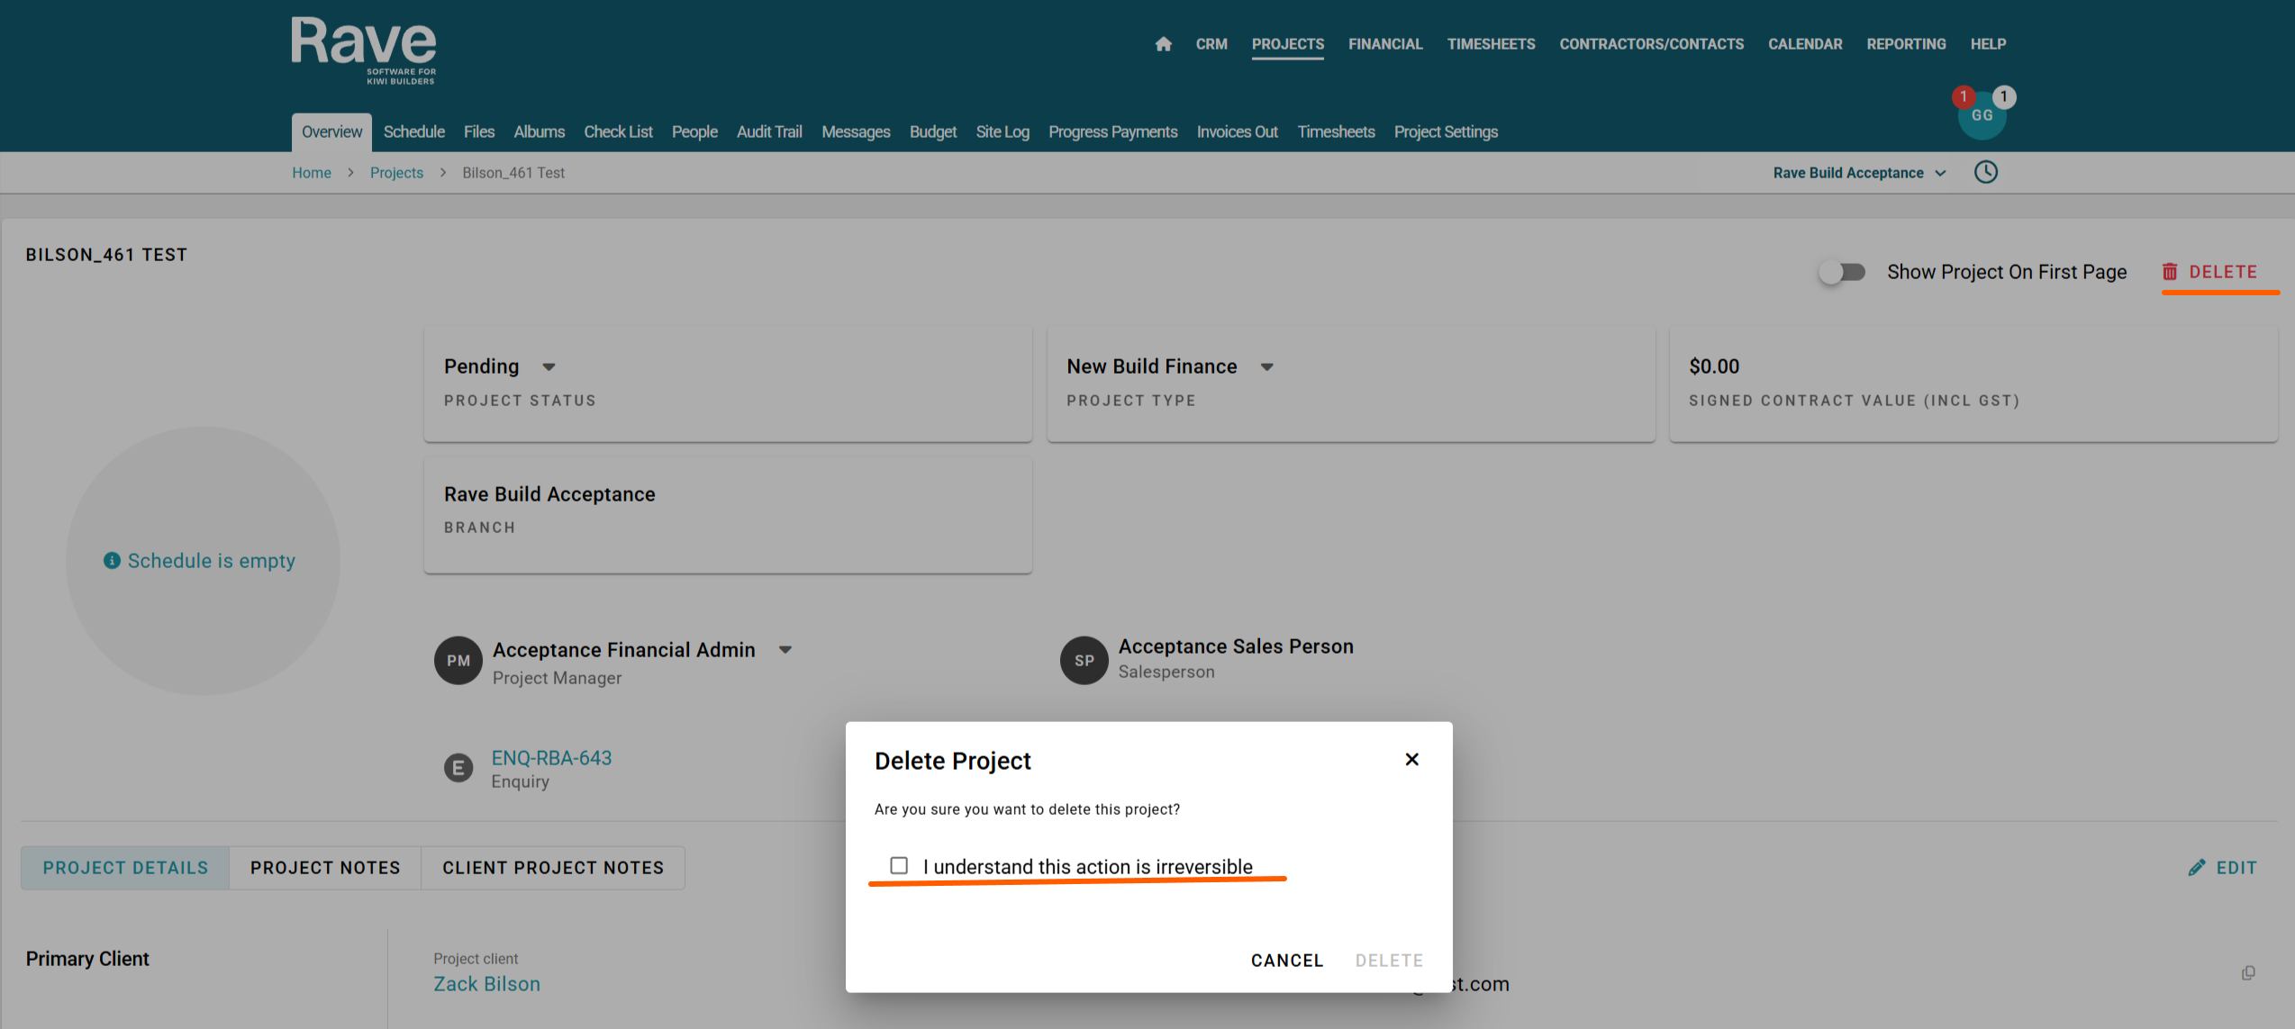Click the Schedule is empty info icon

point(112,561)
